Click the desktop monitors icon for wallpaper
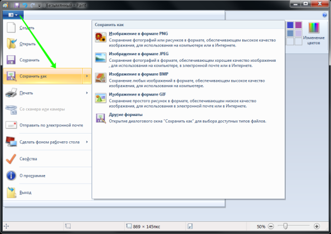The width and height of the screenshot is (331, 234). click(11, 142)
